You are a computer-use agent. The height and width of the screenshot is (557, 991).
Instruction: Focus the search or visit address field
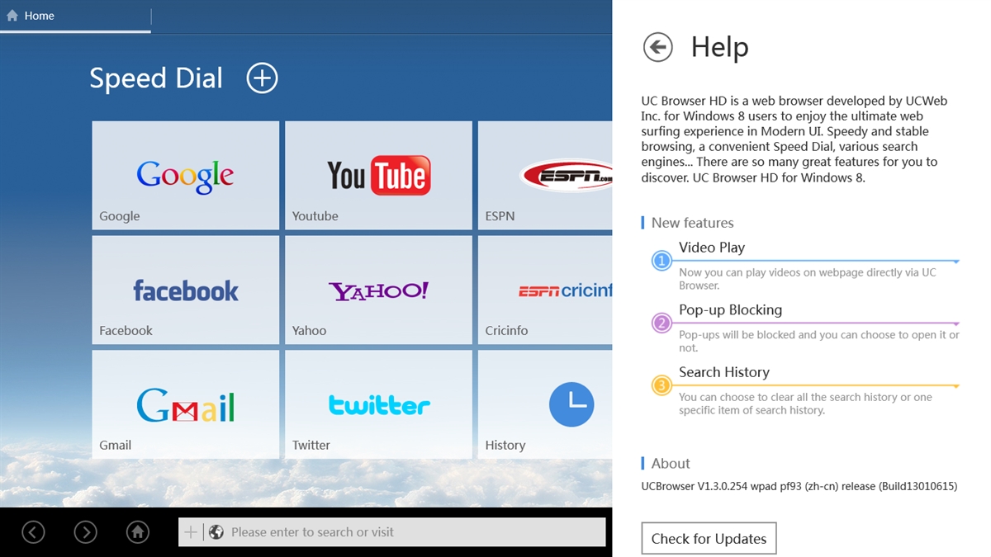(x=392, y=532)
